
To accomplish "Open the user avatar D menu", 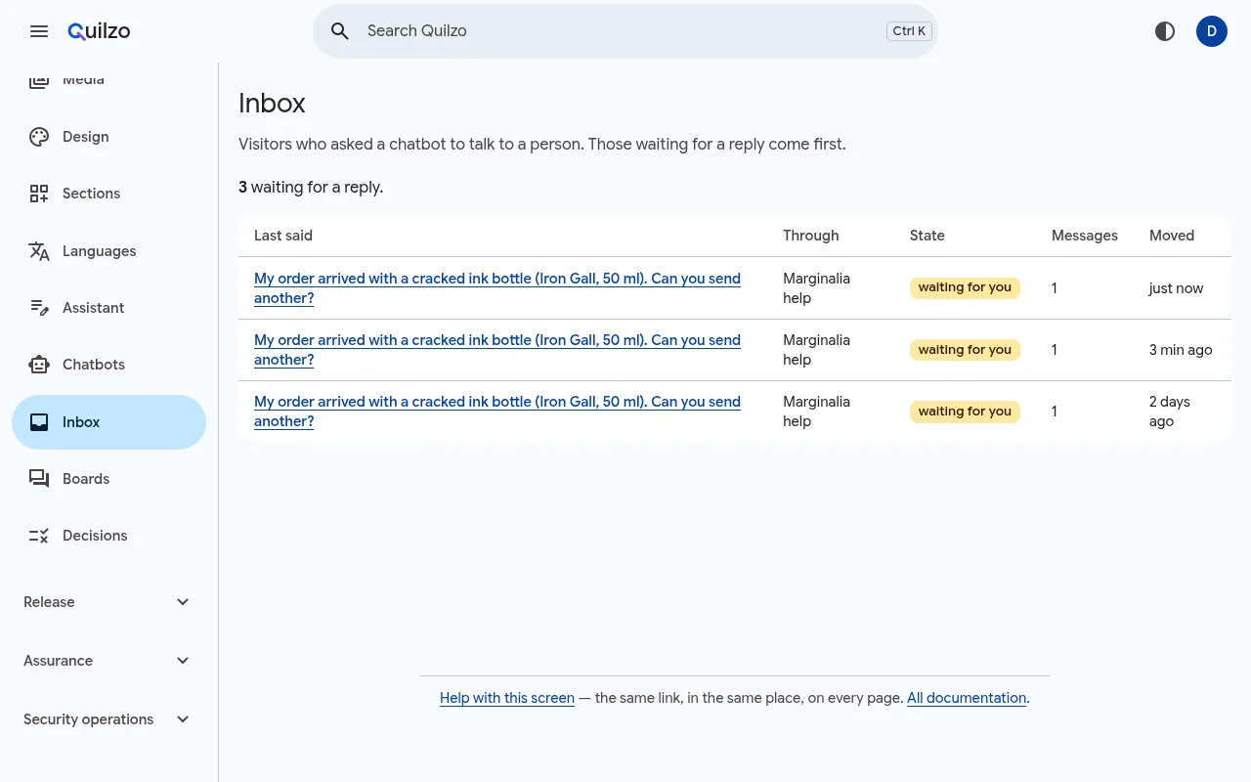I will [1212, 31].
